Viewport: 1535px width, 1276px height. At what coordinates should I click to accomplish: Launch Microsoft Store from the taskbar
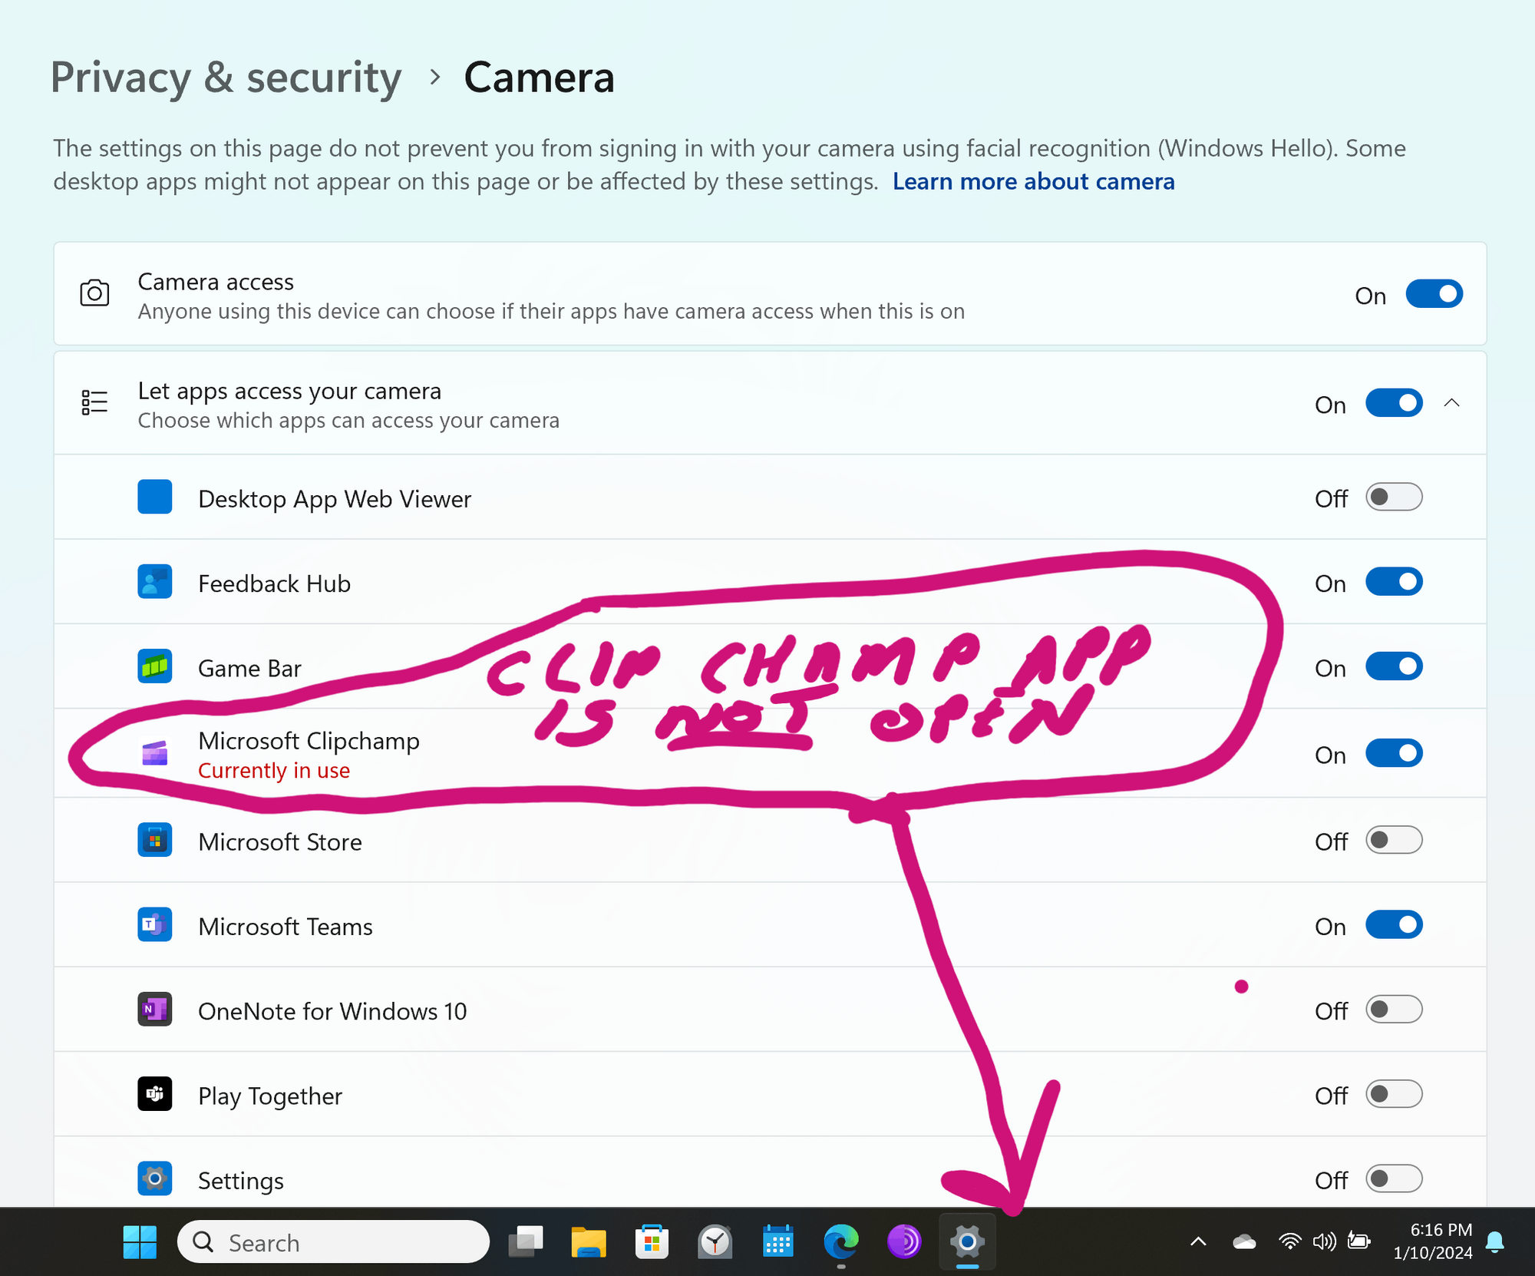point(652,1242)
